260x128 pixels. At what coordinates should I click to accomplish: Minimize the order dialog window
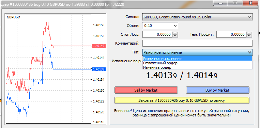coord(220,3)
